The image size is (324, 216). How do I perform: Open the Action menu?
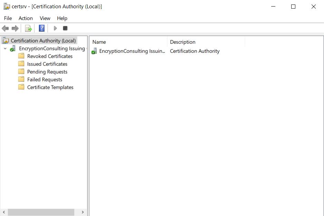point(26,18)
